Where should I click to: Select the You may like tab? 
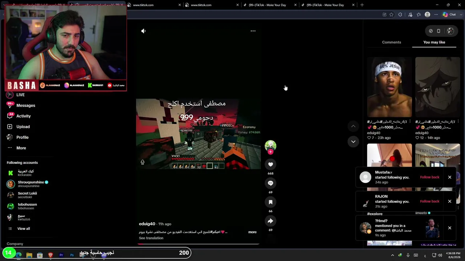coord(434,42)
